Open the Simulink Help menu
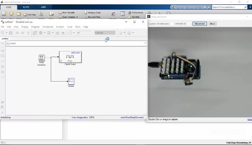 (x=86, y=27)
